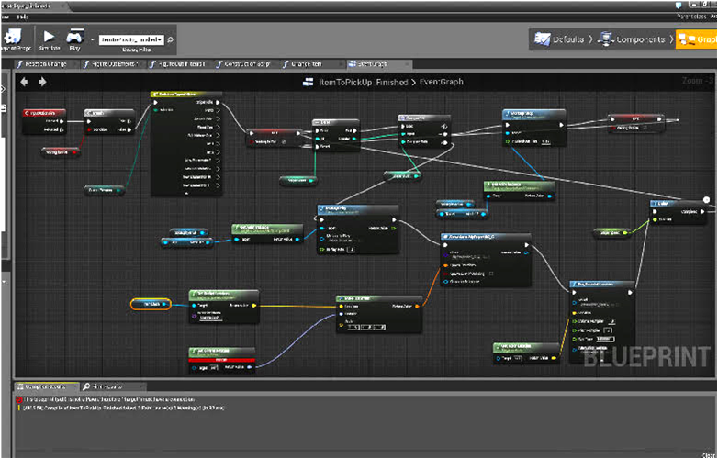Toggle the SpawnActor collision checkbox
Viewport: 718px width, 459px height.
tap(491, 274)
